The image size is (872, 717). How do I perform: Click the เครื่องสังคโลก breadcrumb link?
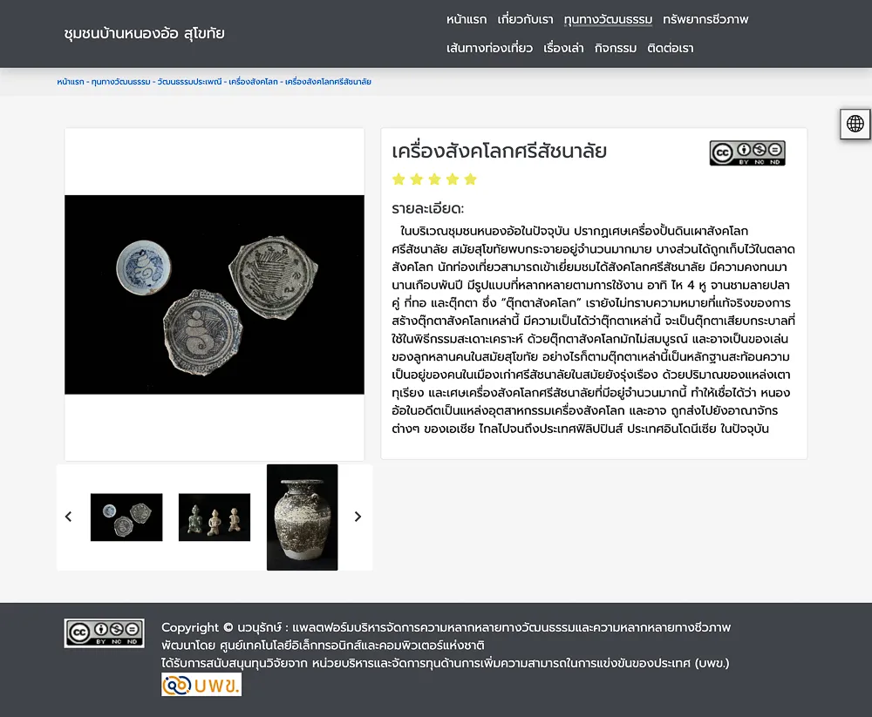click(253, 82)
